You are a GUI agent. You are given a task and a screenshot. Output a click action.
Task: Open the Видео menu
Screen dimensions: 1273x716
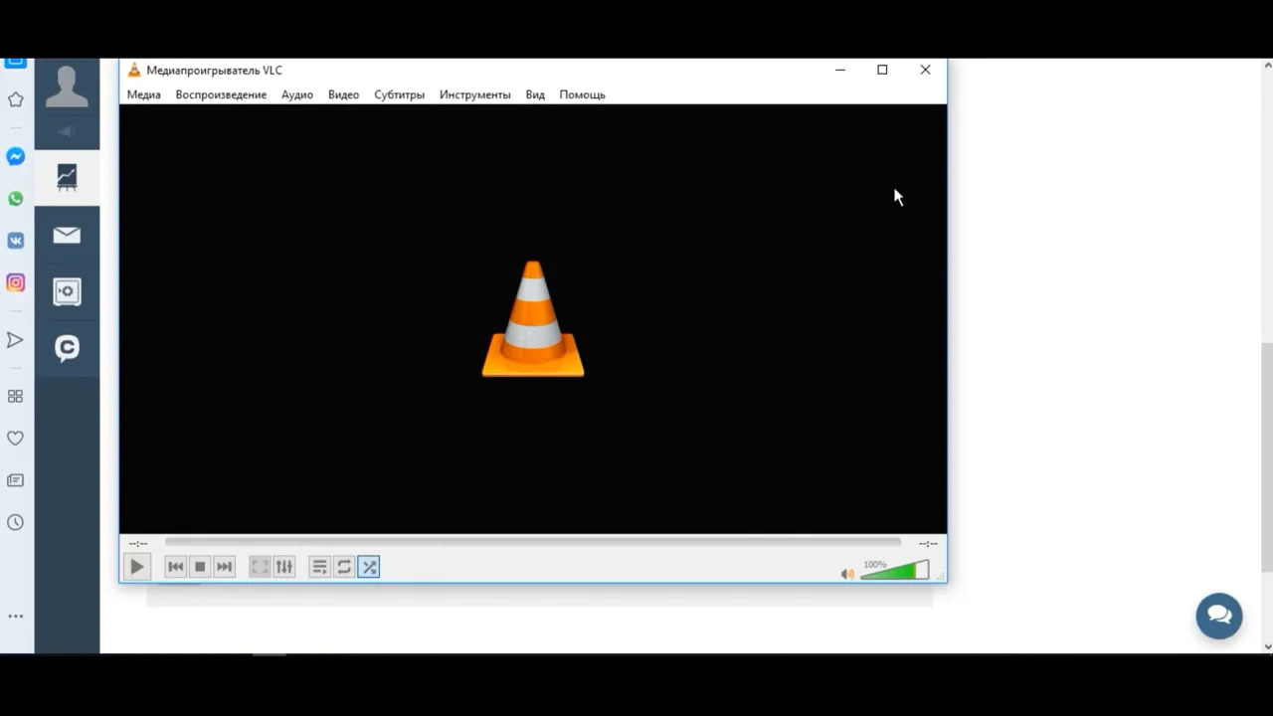(x=343, y=94)
